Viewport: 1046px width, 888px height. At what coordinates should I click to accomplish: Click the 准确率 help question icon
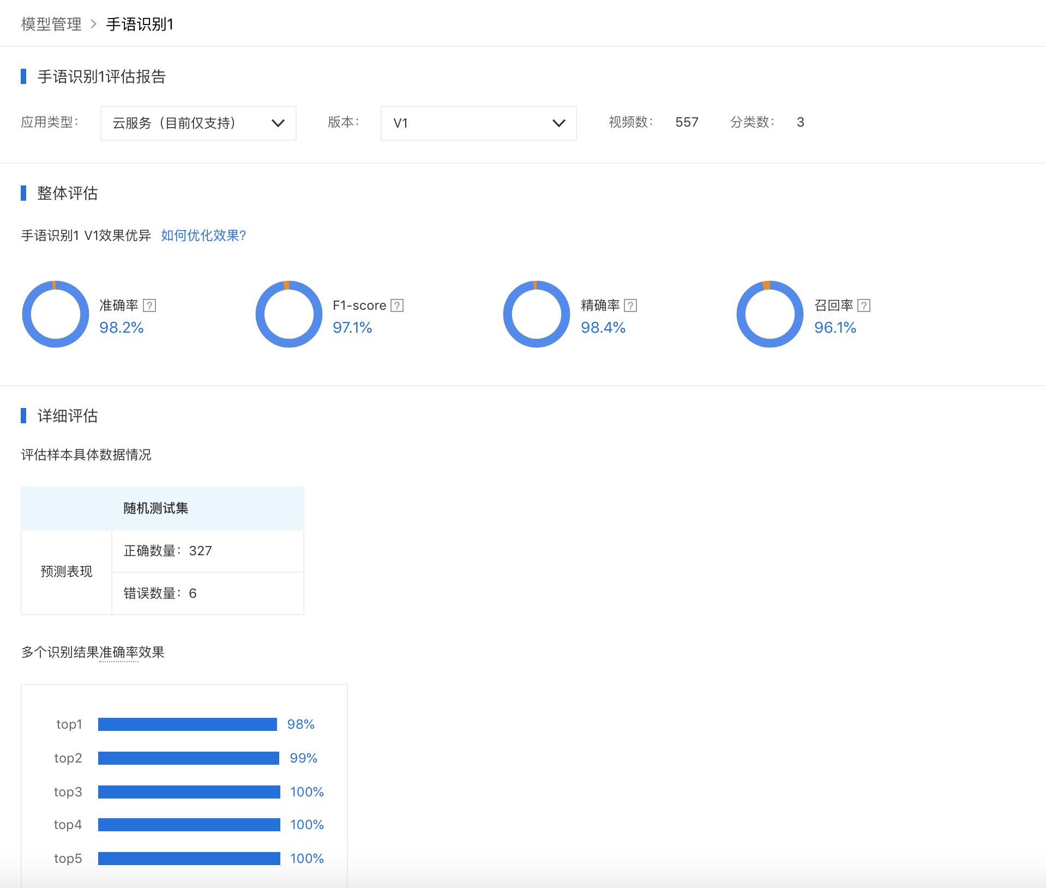[149, 305]
